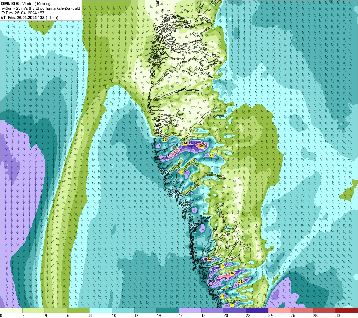The image size is (358, 318).
Task: Click the legend title 'DMI/IGB : Vindur (10m) og'
Action: pos(26,4)
